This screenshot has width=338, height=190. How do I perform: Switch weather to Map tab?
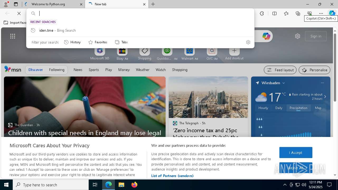(318, 108)
